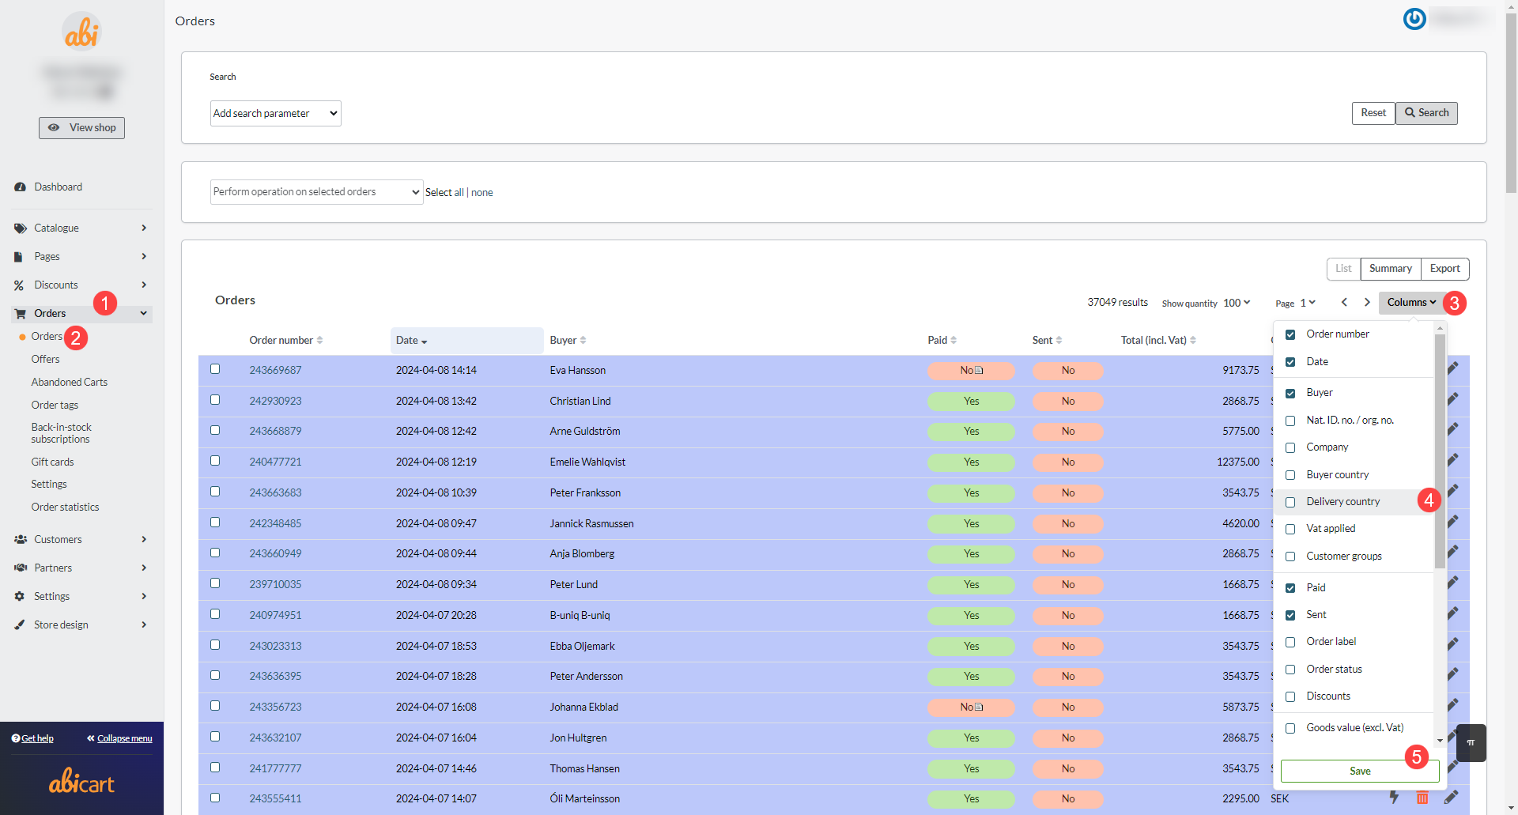Click the Store design brush icon
Image resolution: width=1518 pixels, height=815 pixels.
20,625
